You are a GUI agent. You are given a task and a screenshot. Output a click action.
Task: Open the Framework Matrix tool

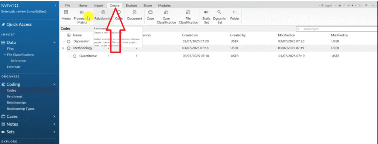82,17
